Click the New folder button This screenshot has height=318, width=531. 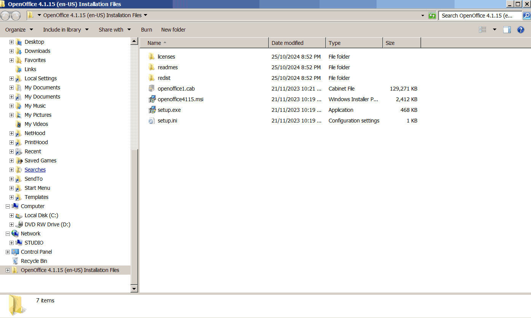pyautogui.click(x=173, y=30)
